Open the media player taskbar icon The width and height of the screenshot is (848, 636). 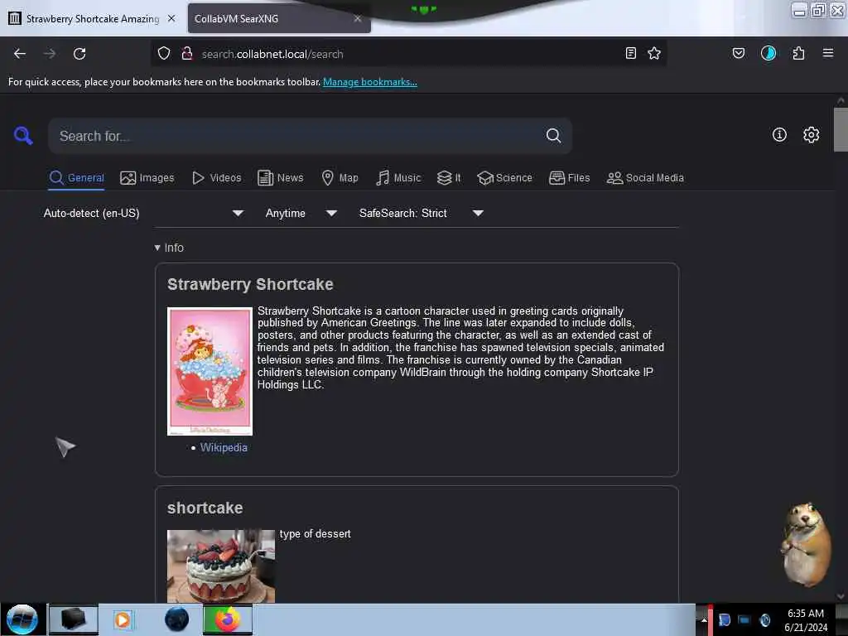click(x=123, y=619)
